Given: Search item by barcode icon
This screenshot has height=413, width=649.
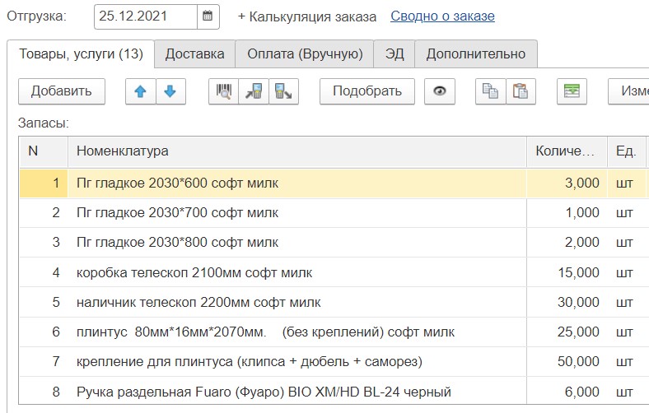Looking at the screenshot, I should pyautogui.click(x=224, y=91).
